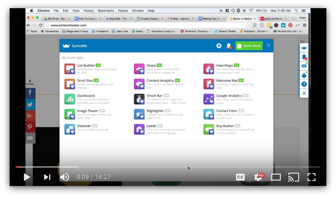Open video quality settings gear

pos(258,177)
